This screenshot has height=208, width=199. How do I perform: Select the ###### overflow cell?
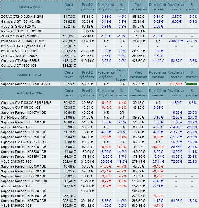pos(192,84)
